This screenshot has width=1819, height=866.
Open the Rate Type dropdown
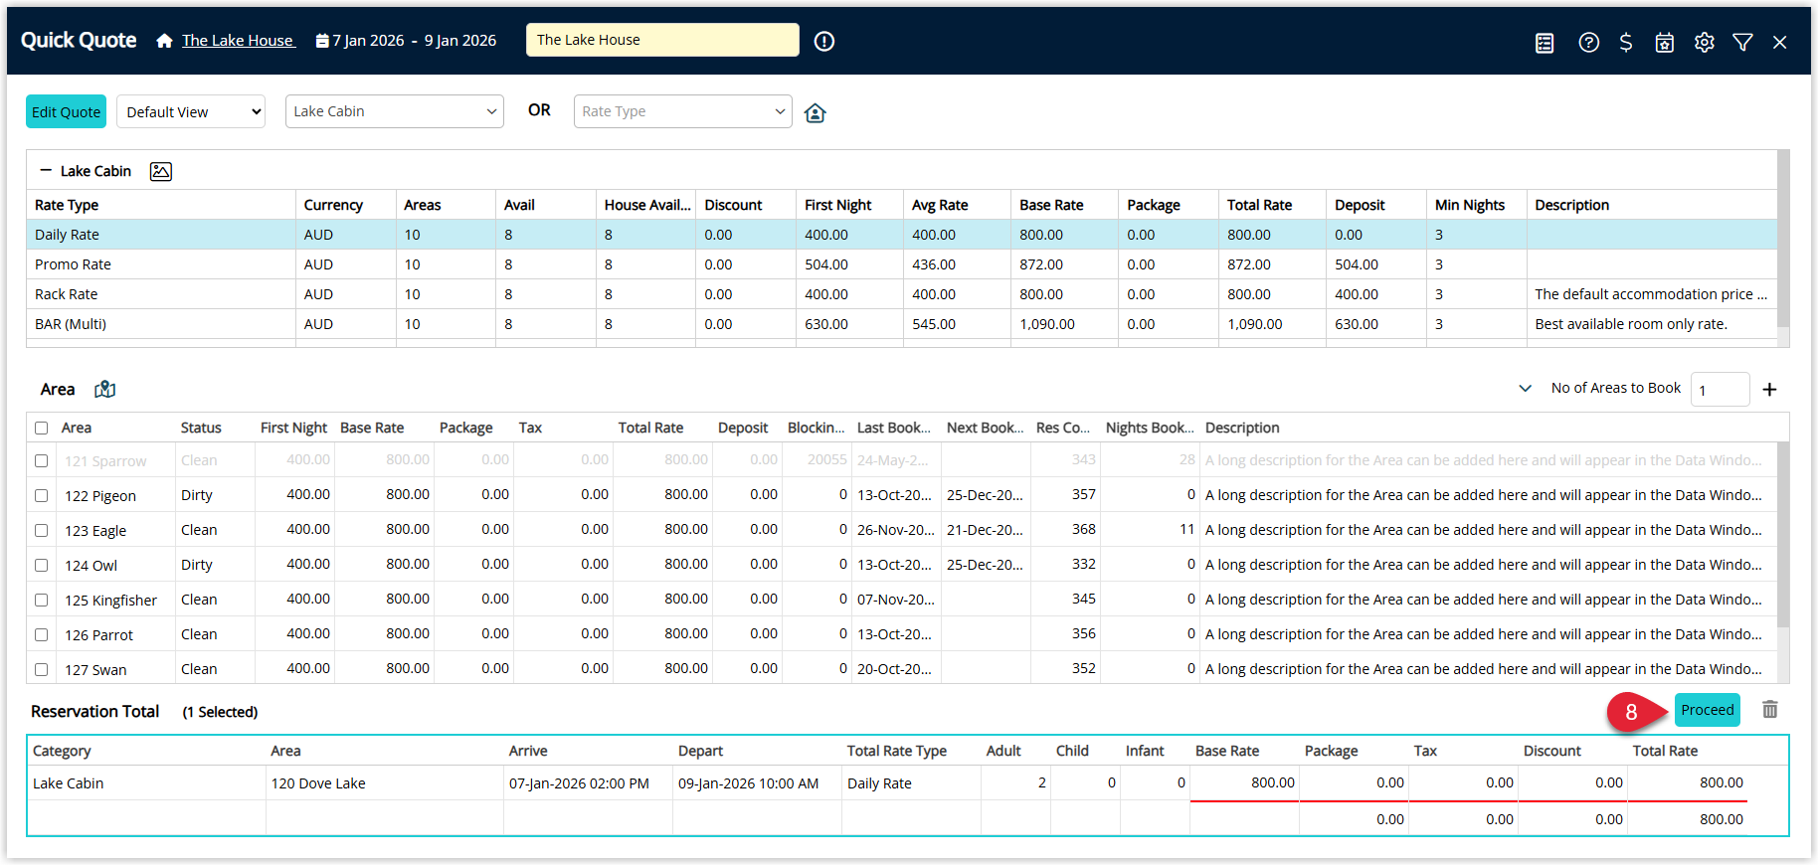pyautogui.click(x=683, y=111)
